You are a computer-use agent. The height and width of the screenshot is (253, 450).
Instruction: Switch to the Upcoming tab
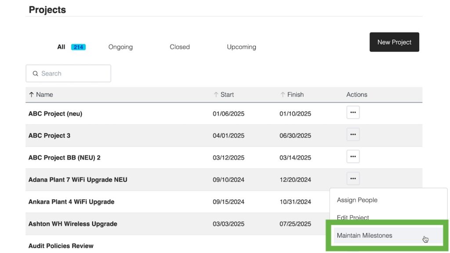click(241, 47)
